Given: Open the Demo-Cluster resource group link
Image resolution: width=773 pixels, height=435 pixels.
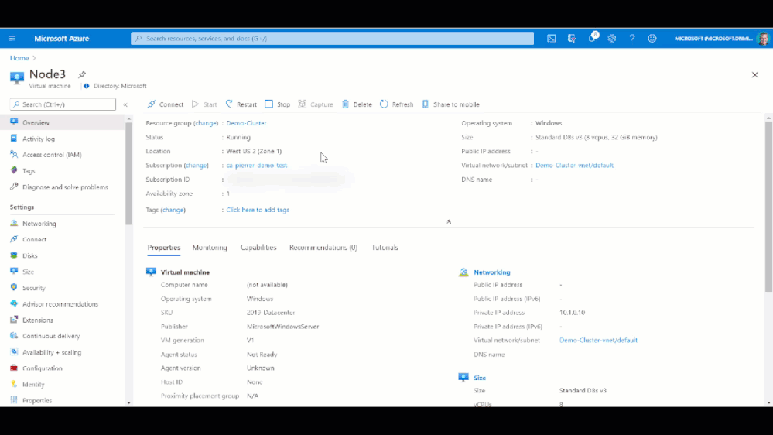Looking at the screenshot, I should tap(246, 123).
